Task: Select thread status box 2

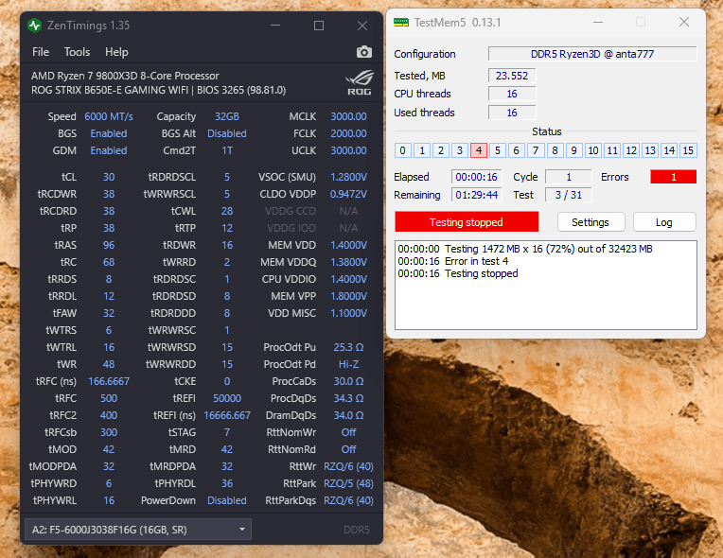Action: point(441,150)
